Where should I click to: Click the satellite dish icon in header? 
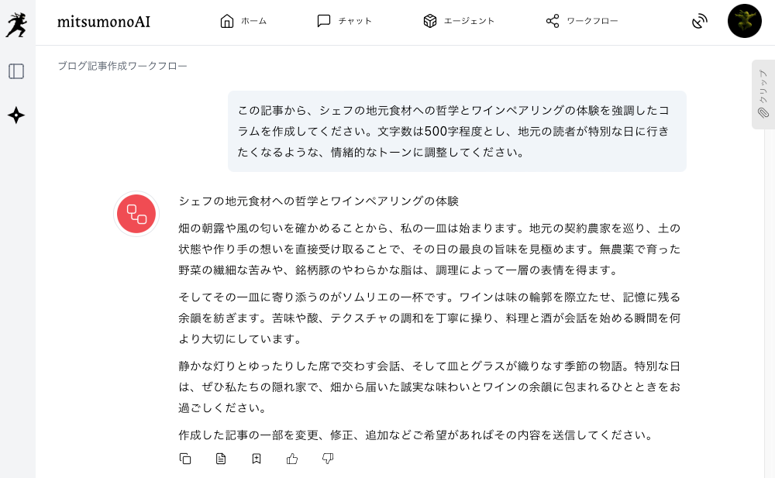click(700, 21)
